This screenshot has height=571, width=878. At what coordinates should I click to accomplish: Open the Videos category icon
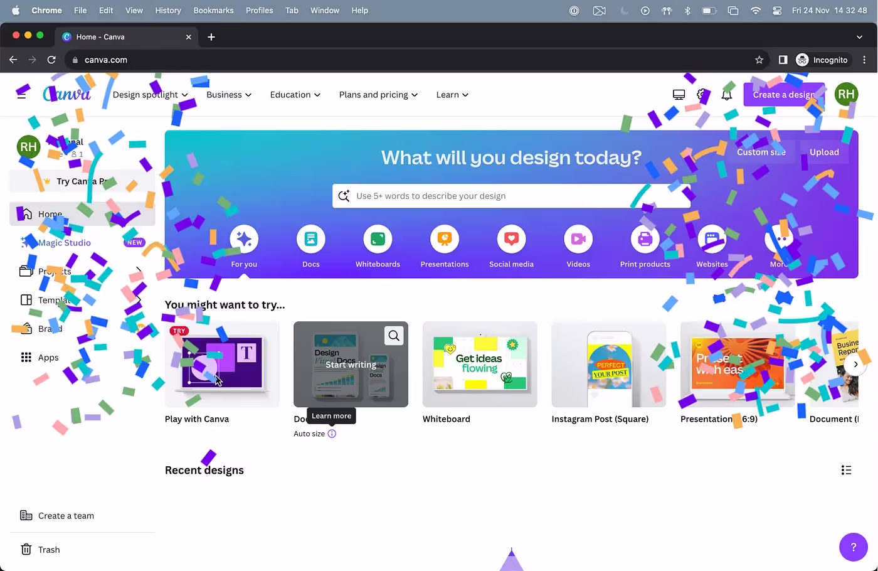[x=578, y=239]
